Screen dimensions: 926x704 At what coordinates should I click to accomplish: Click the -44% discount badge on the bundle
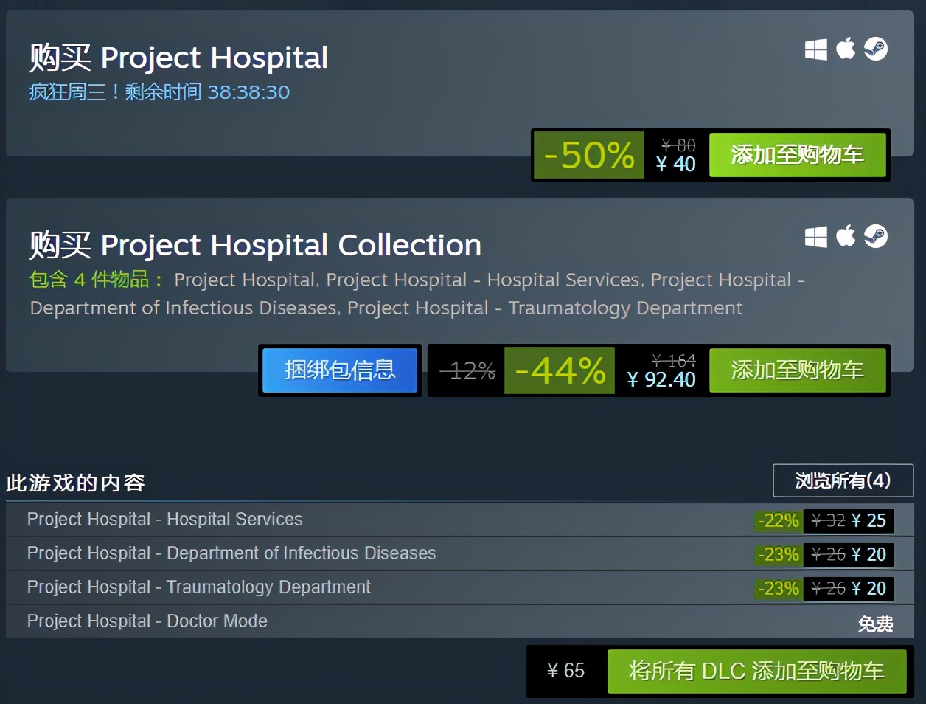pos(559,370)
